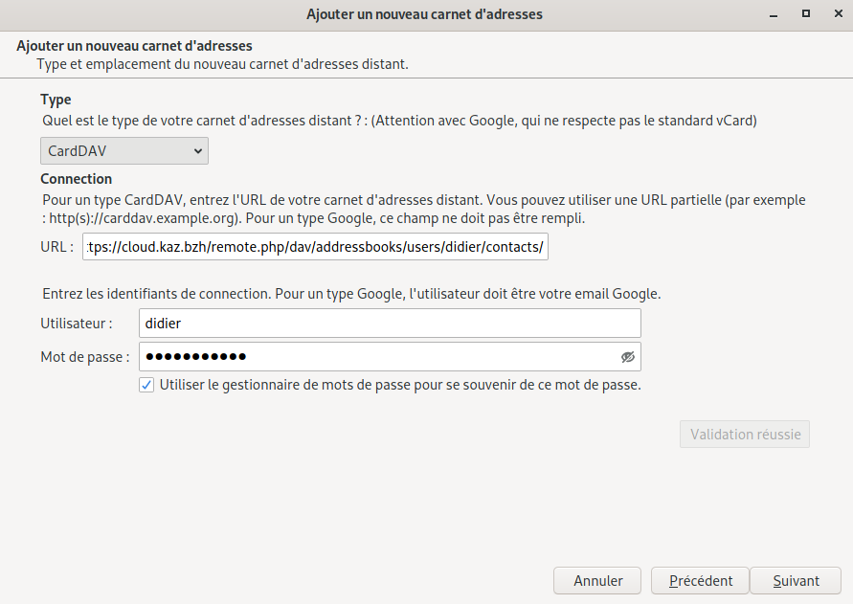Reveal the password with the eye icon
853x604 pixels.
pos(627,357)
